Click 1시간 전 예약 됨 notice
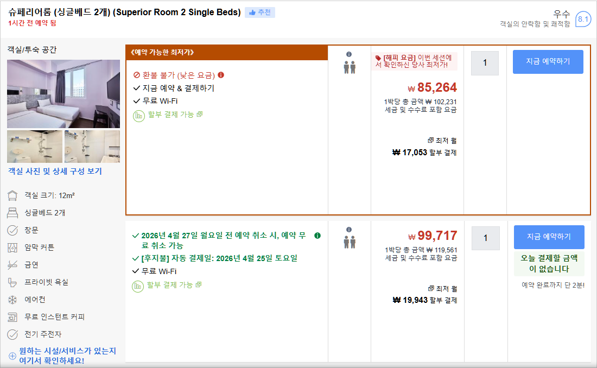This screenshot has width=597, height=368. pos(32,23)
